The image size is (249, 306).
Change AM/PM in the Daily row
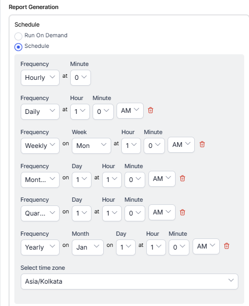pos(130,111)
